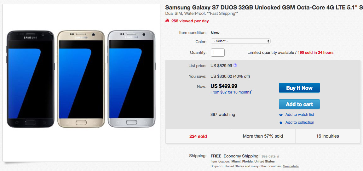Click the 224 sold cell
Screen dimensions: 363x171
coord(198,136)
